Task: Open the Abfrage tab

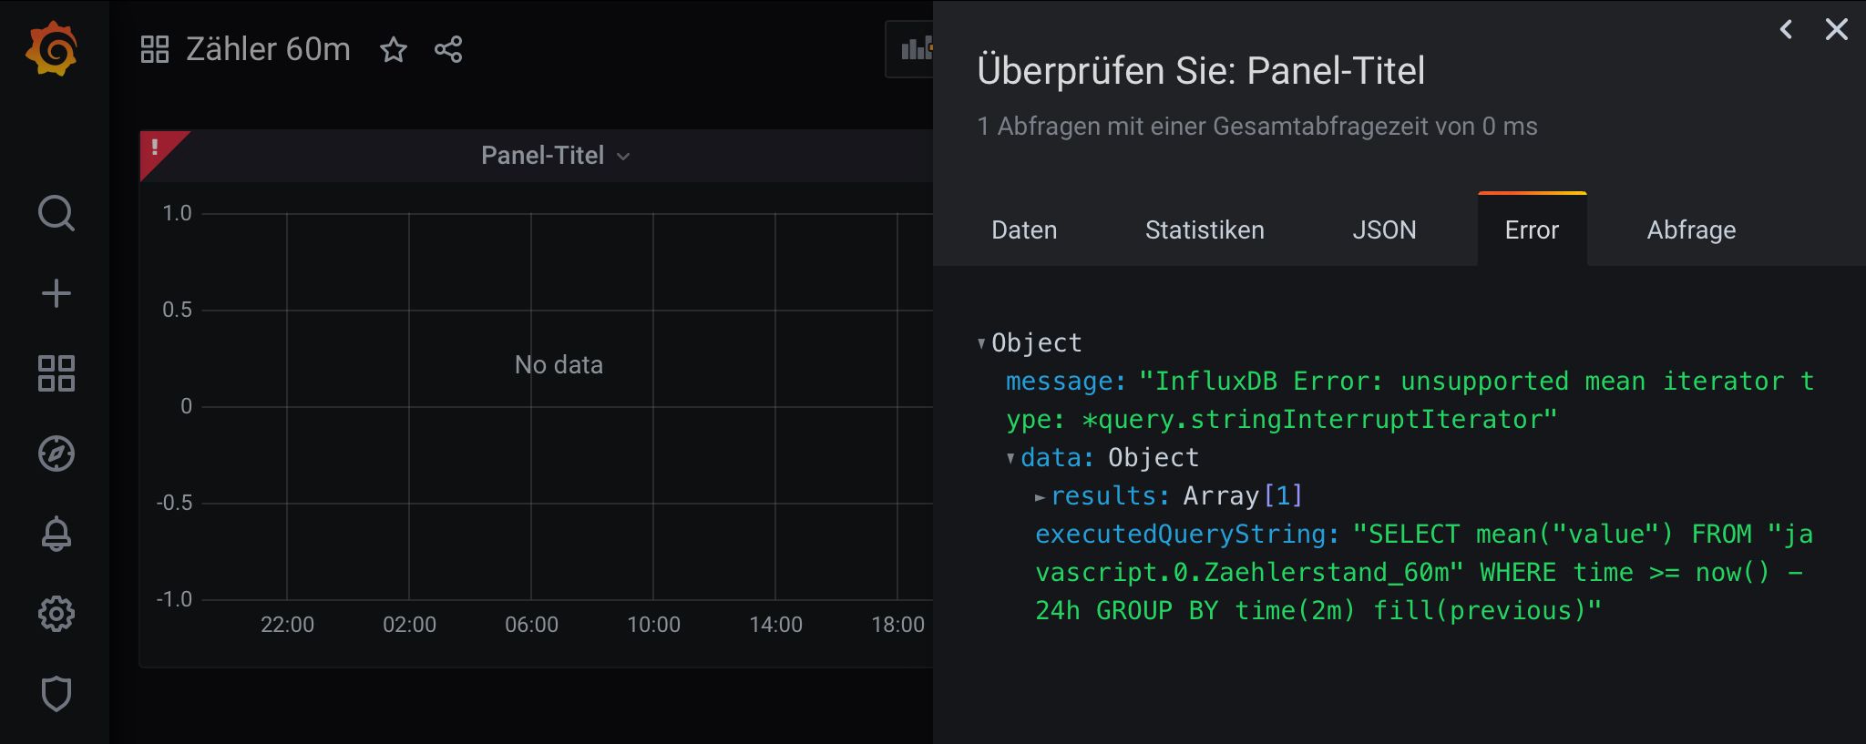Action: pos(1691,229)
